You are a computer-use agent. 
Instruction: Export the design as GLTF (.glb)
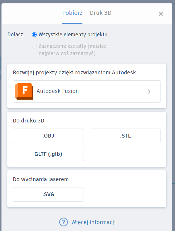point(48,154)
